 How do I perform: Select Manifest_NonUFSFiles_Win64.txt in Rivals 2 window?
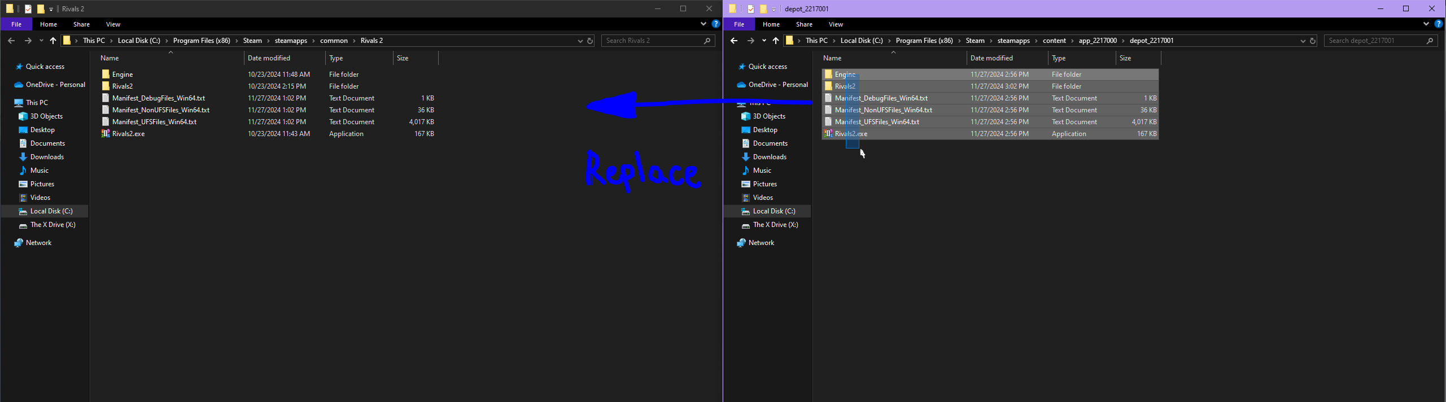click(x=160, y=110)
